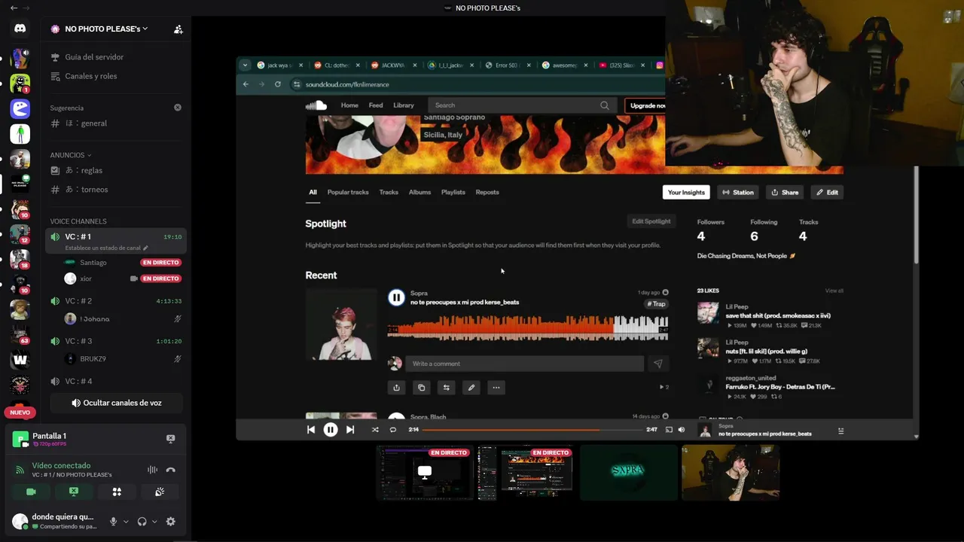Image resolution: width=964 pixels, height=542 pixels.
Task: Disconnect from voice with the hang-up icon
Action: tap(171, 470)
